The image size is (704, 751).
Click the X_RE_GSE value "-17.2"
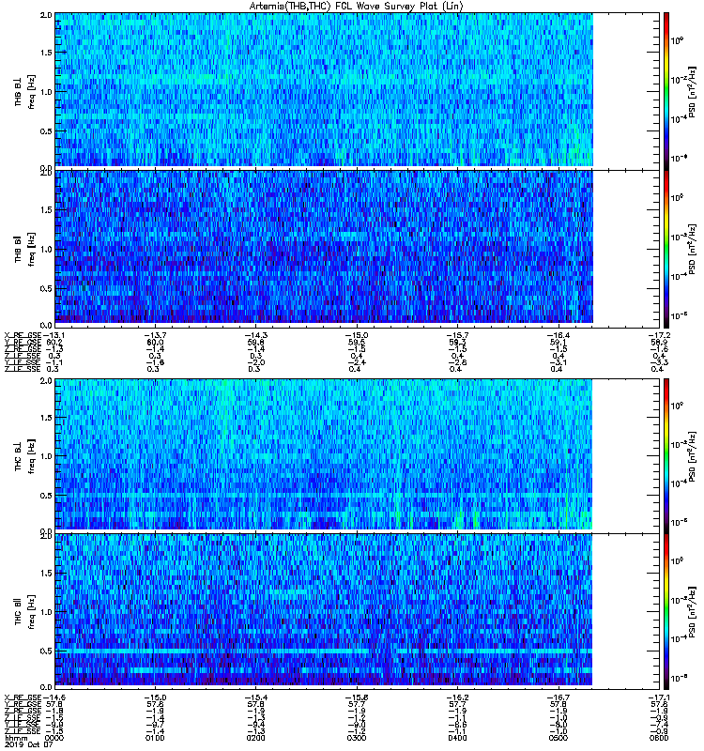(x=659, y=335)
